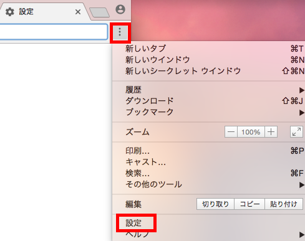Select 印刷... from the menu
The height and width of the screenshot is (241, 305).
pos(208,151)
